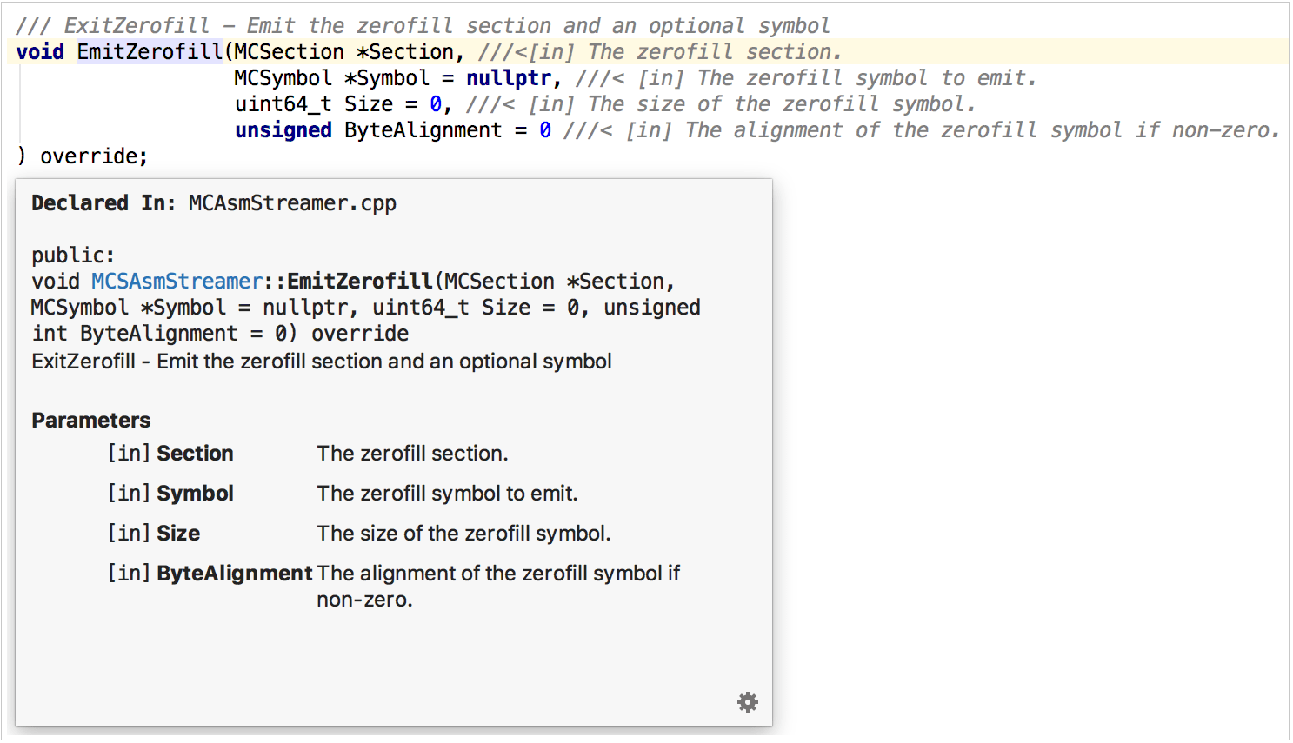Open the documentation popup settings gear
The image size is (1293, 743).
pos(748,701)
